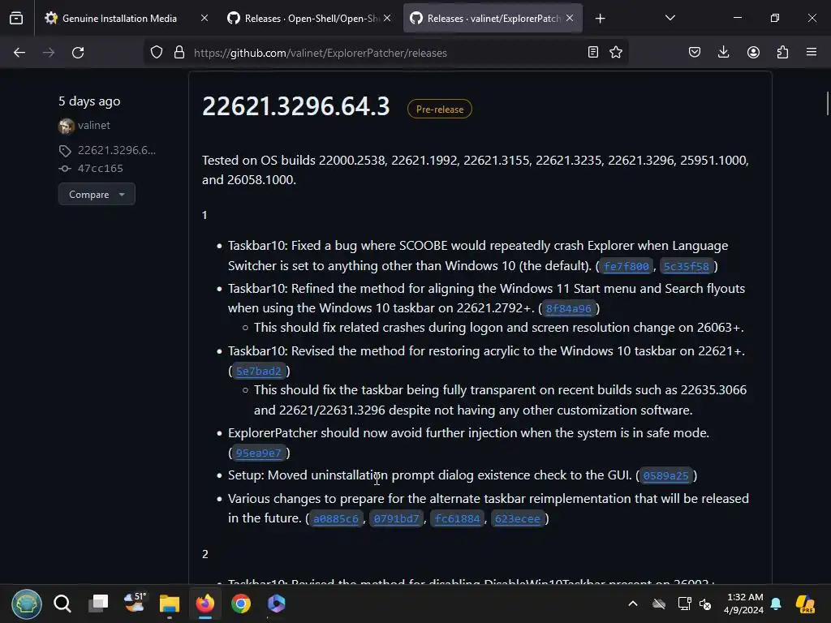This screenshot has width=831, height=623.
Task: Open commit 5e7bad2
Action: pyautogui.click(x=259, y=372)
